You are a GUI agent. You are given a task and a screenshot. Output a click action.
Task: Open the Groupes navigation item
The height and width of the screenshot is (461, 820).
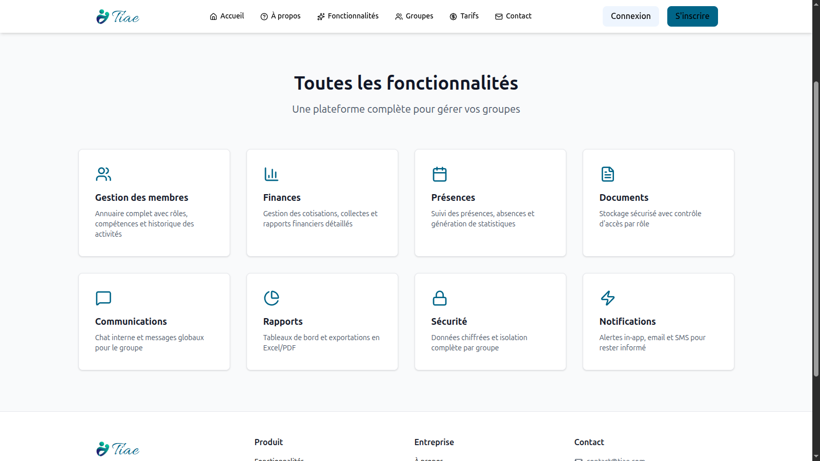coord(414,16)
